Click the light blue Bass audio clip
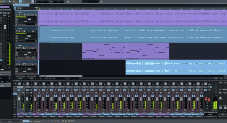Screen dimensions: 227x123 (176, 67)
